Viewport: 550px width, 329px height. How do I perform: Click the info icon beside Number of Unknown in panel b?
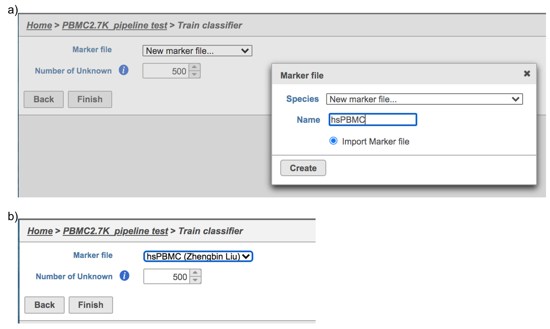point(124,276)
